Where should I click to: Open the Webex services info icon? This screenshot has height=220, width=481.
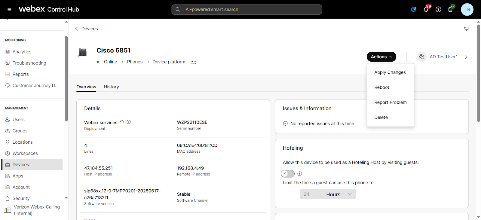point(129,122)
